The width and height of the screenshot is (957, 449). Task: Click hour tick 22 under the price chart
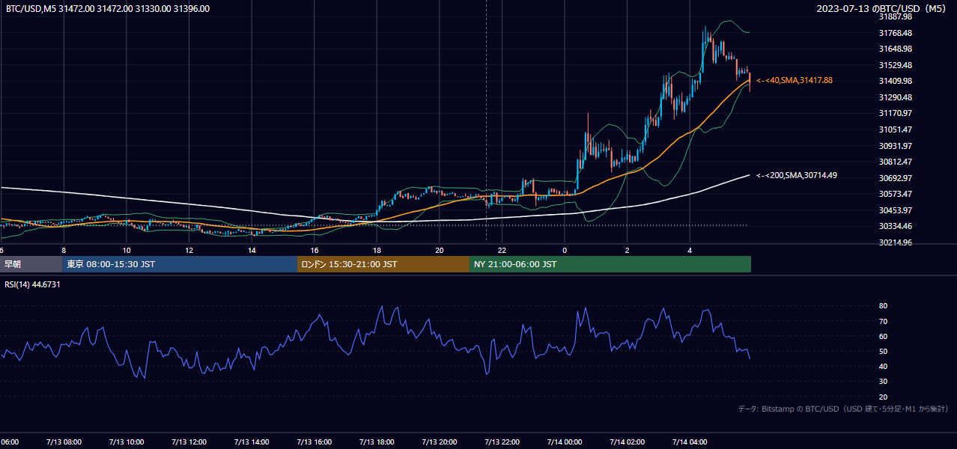(502, 250)
